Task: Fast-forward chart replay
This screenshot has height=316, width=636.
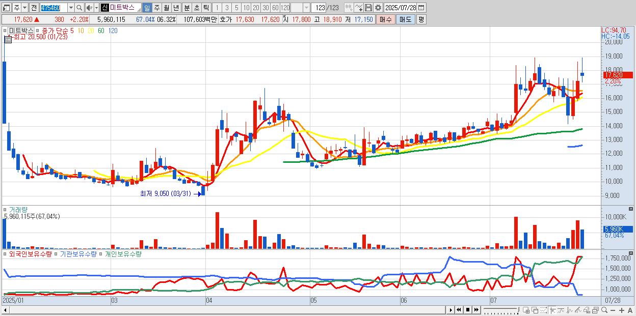Action: pyautogui.click(x=476, y=310)
